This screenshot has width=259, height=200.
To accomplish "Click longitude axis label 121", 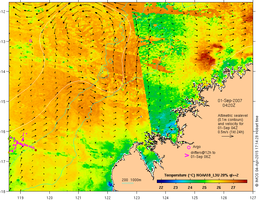I will click(x=79, y=198).
